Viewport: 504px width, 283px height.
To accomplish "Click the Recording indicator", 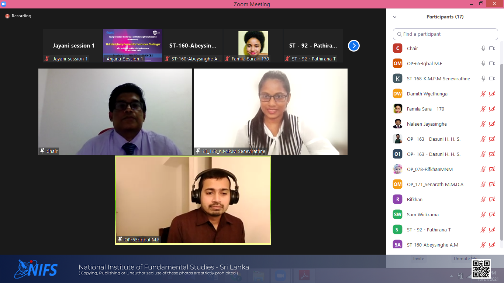I will click(18, 16).
